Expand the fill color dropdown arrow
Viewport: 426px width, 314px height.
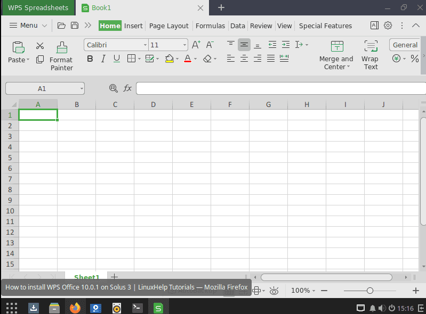point(177,59)
